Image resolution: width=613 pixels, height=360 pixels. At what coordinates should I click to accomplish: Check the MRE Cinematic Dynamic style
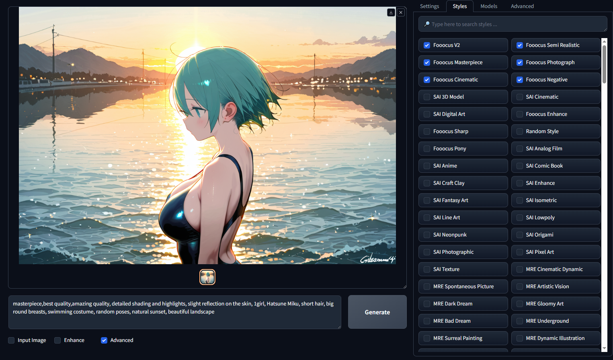point(520,269)
